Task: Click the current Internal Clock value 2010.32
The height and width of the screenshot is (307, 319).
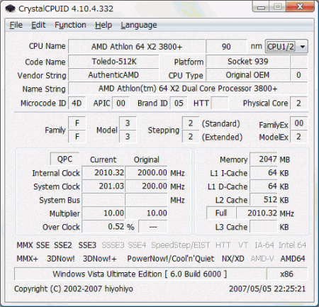Action: click(x=103, y=172)
